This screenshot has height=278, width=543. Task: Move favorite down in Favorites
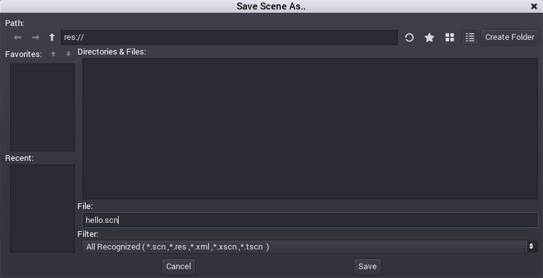[x=69, y=54]
